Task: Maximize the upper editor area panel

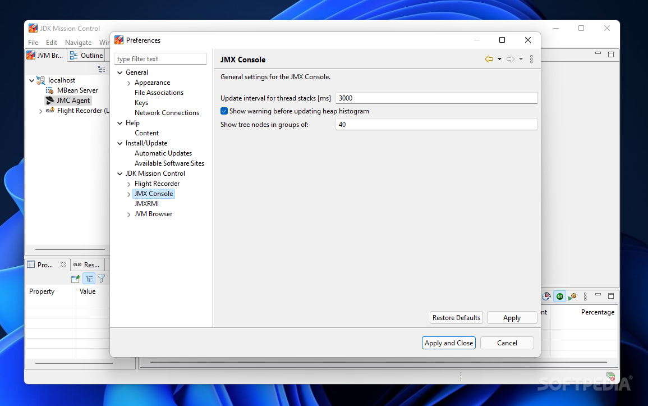Action: click(611, 54)
